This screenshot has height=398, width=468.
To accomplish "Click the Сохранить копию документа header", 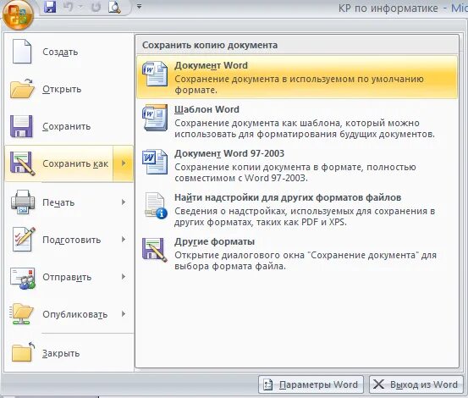I will [210, 45].
